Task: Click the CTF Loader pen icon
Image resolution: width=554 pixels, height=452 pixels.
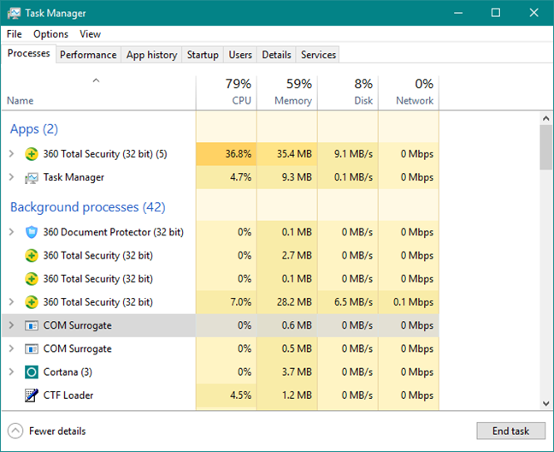Action: coord(32,395)
